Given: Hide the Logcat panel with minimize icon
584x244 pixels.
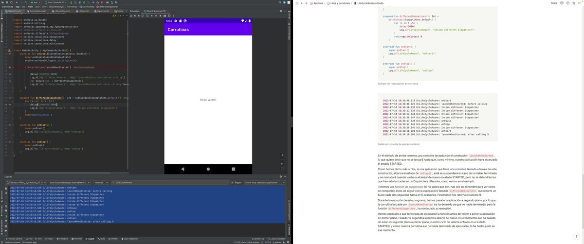Looking at the screenshot, I should [x=286, y=176].
